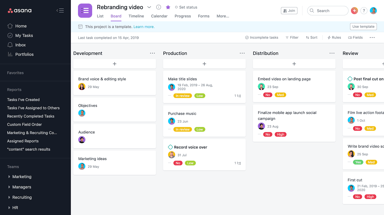The image size is (384, 215).
Task: Open Inbox with the bell icon
Action: click(x=10, y=45)
